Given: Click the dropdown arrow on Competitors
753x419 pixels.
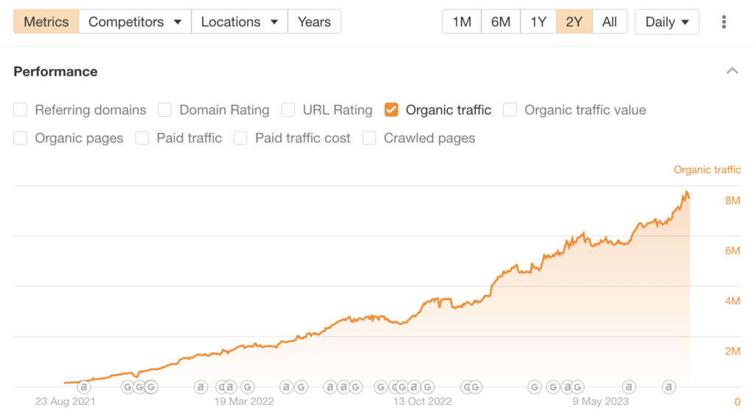Looking at the screenshot, I should click(x=177, y=22).
